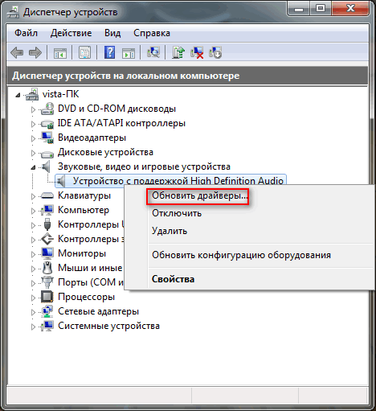
Task: Click the Видеоадаптеры monitor icon
Action: 47,138
